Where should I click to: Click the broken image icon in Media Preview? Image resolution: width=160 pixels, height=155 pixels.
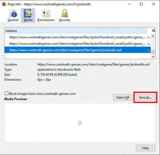80,123
